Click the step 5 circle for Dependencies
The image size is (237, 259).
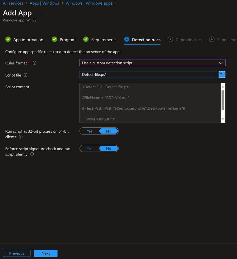pyautogui.click(x=170, y=39)
